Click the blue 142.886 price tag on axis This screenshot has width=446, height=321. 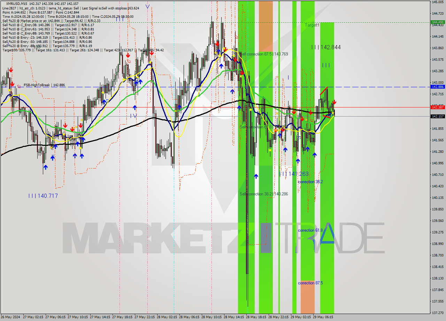[437, 87]
